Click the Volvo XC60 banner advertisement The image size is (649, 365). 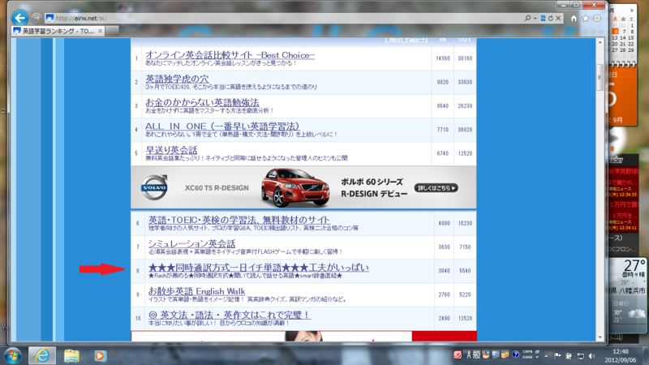[x=303, y=187]
